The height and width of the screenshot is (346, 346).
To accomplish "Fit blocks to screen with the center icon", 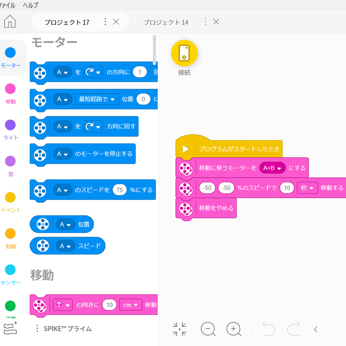I will click(180, 329).
